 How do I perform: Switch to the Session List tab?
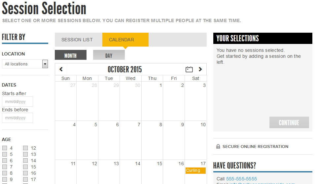coord(77,40)
